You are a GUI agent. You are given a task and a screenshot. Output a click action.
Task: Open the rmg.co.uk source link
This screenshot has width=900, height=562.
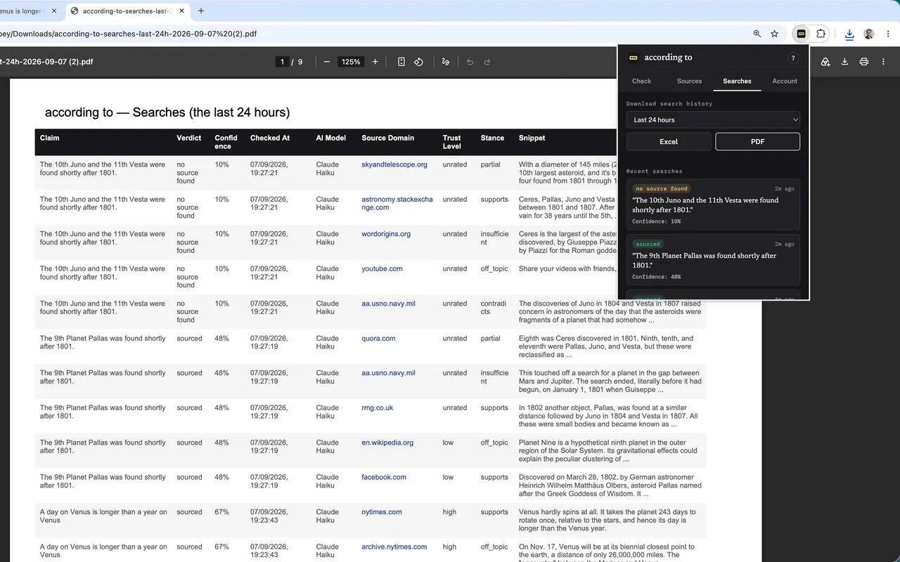[x=378, y=407]
